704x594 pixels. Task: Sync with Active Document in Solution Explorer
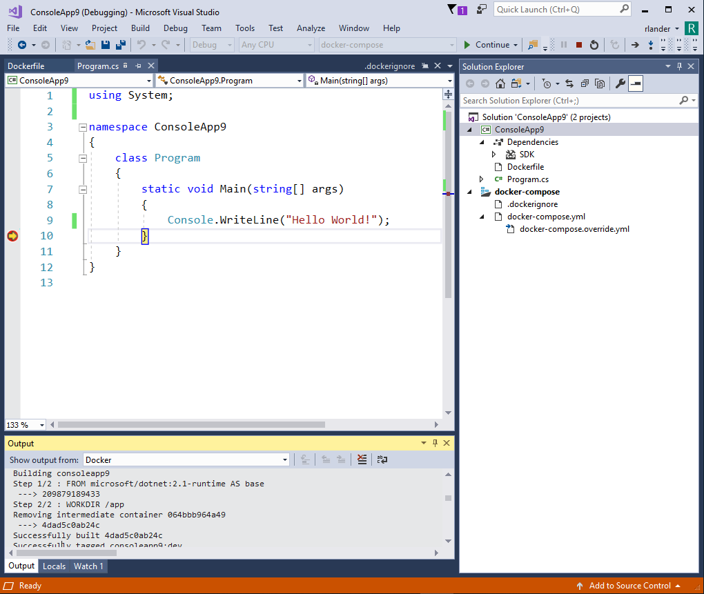pyautogui.click(x=569, y=83)
